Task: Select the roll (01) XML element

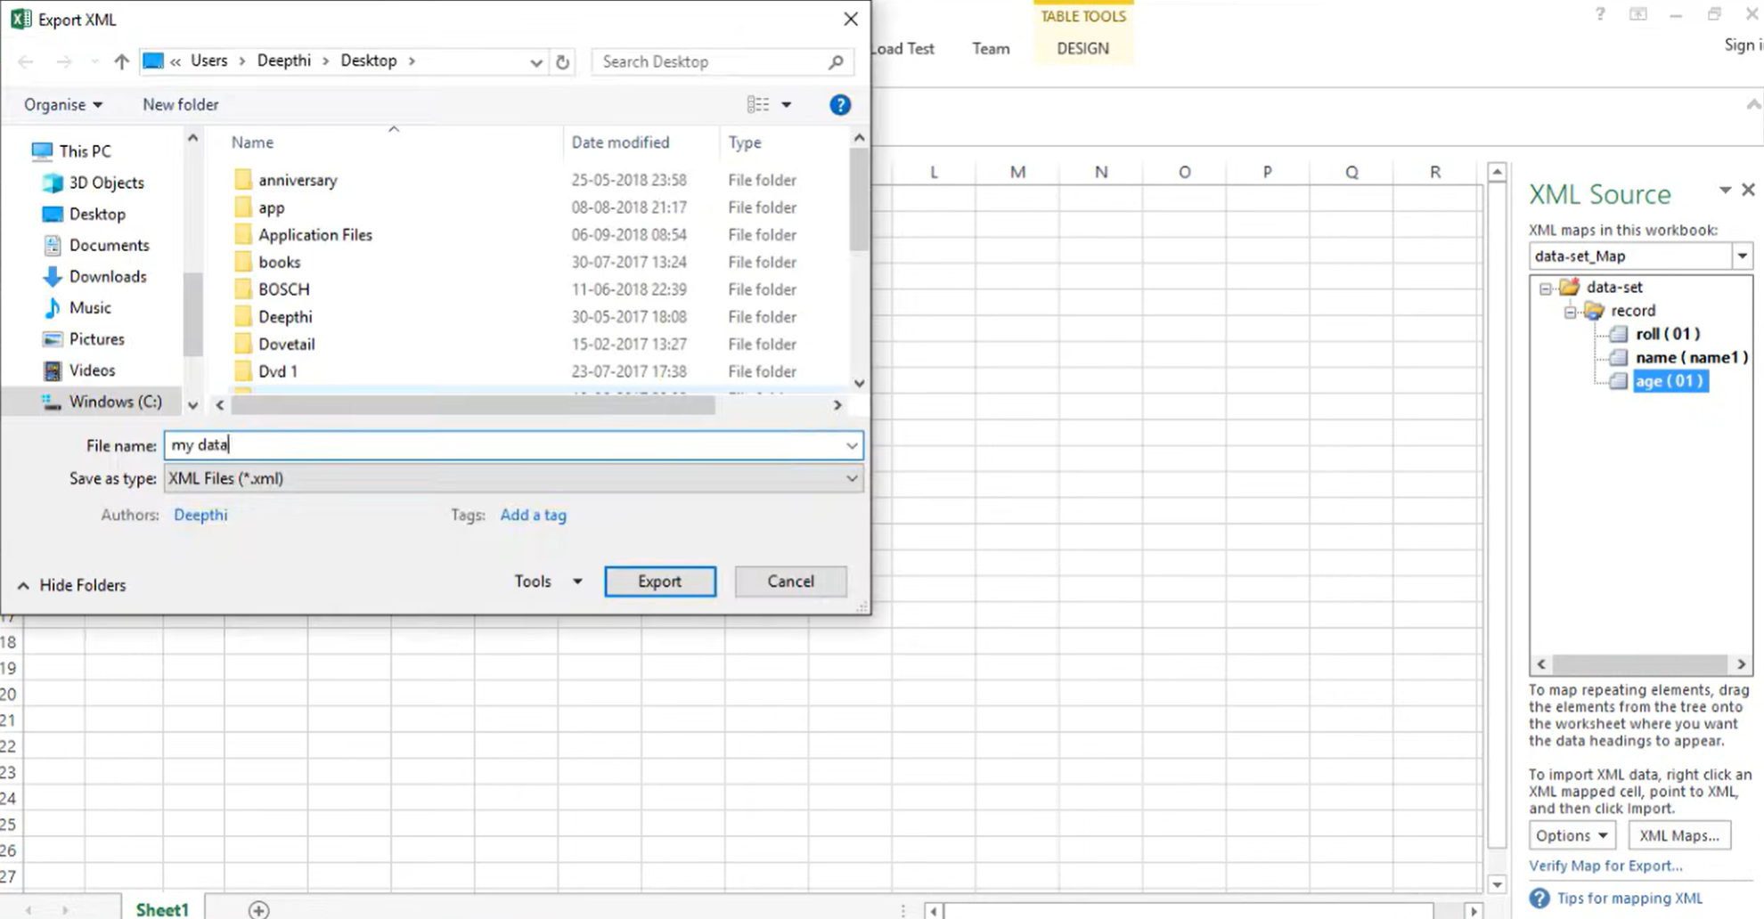Action: [1667, 334]
